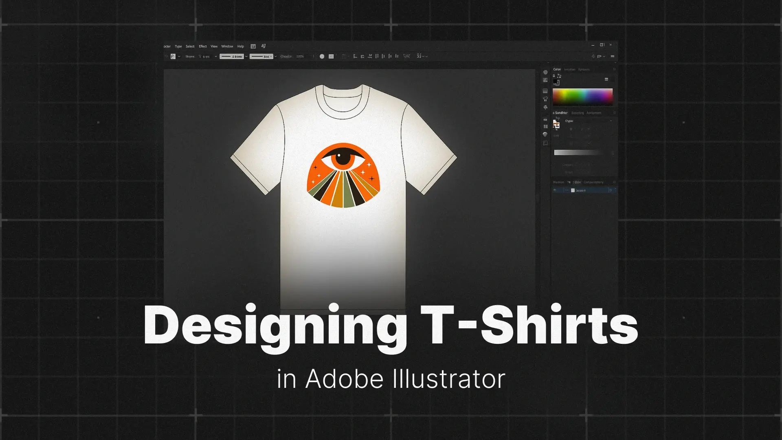
Task: Click the square opacity swatch icon in control bar
Action: pyautogui.click(x=331, y=57)
